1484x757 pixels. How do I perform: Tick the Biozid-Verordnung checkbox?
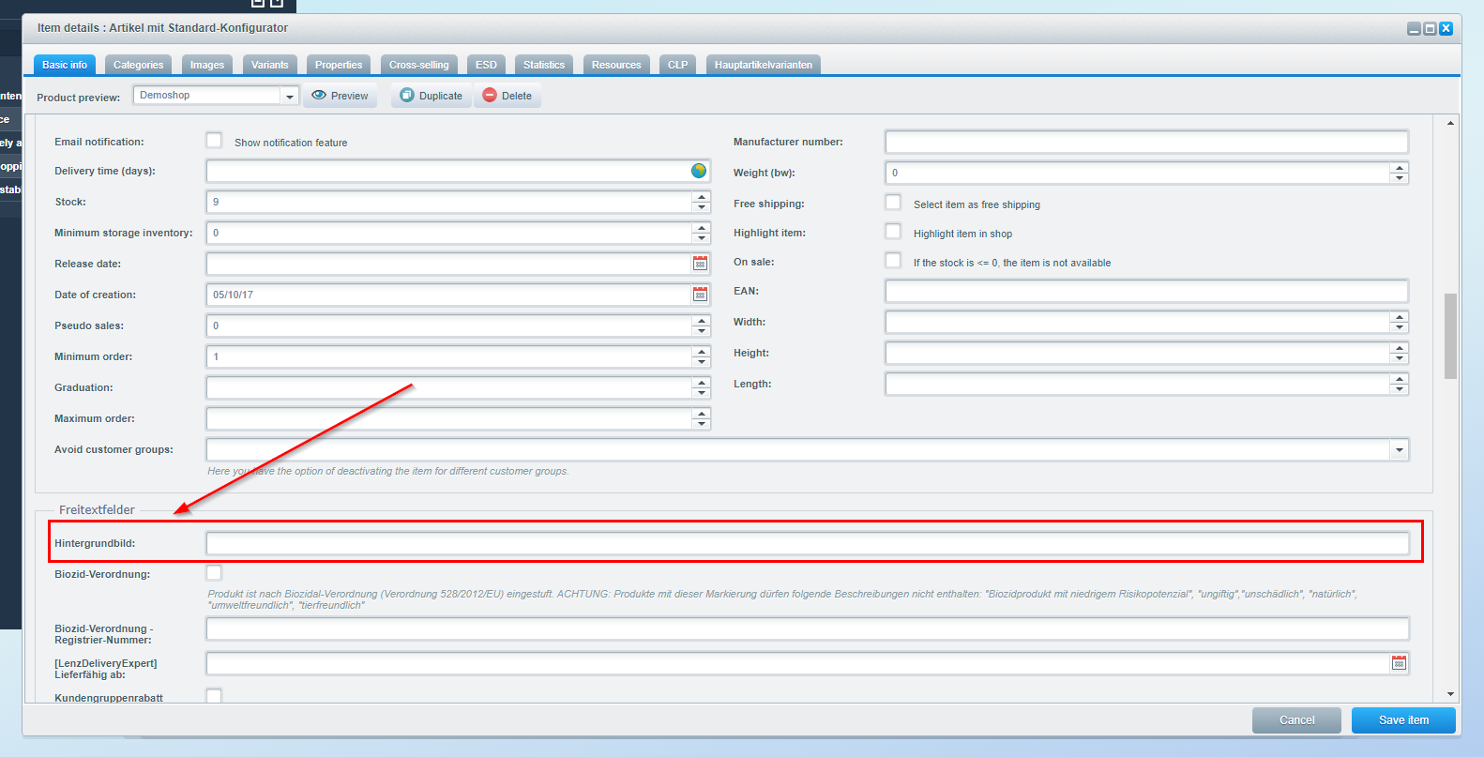(x=214, y=572)
